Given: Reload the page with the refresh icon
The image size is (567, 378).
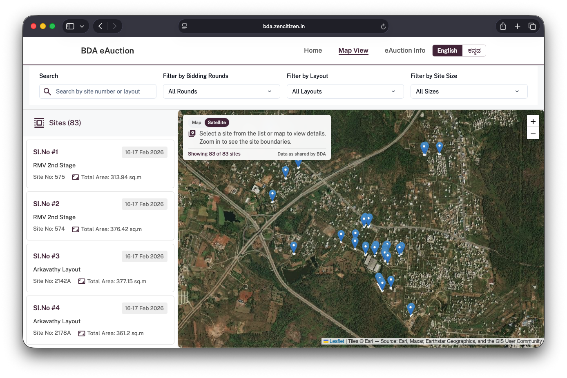Looking at the screenshot, I should pos(383,27).
